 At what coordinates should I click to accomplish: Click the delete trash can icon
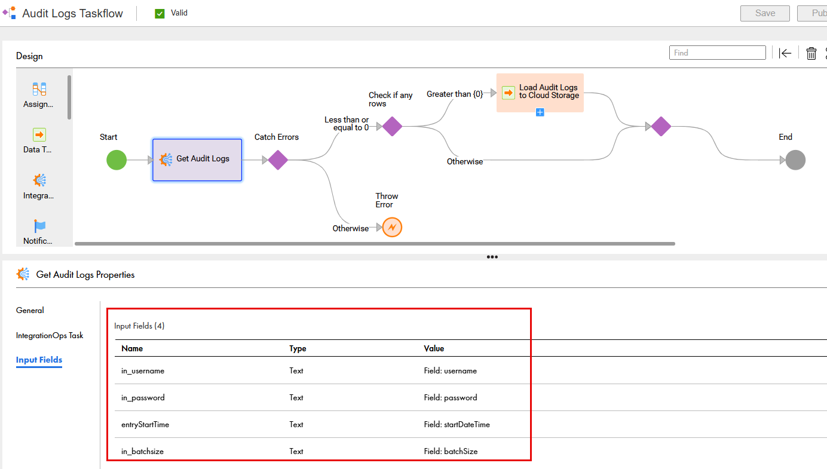pos(811,53)
